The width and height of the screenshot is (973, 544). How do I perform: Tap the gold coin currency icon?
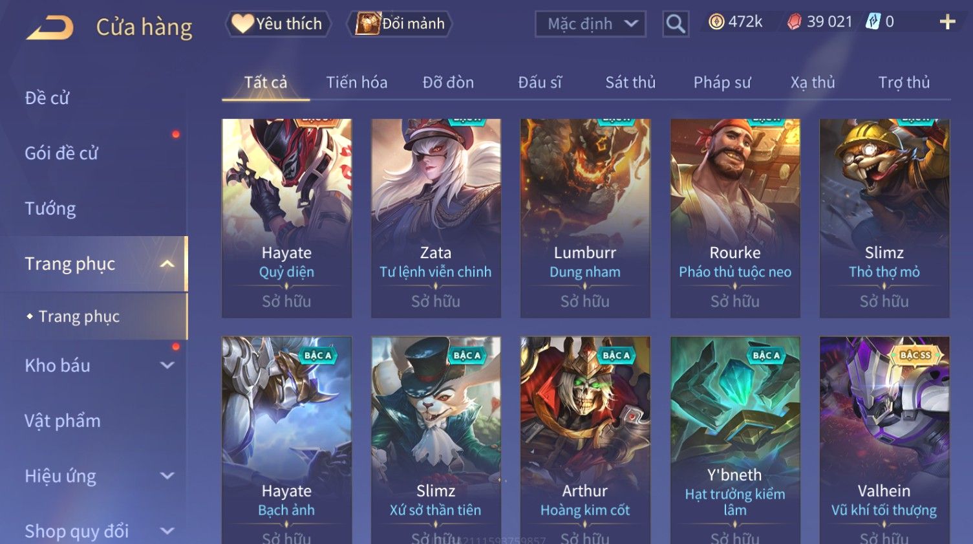click(x=716, y=22)
